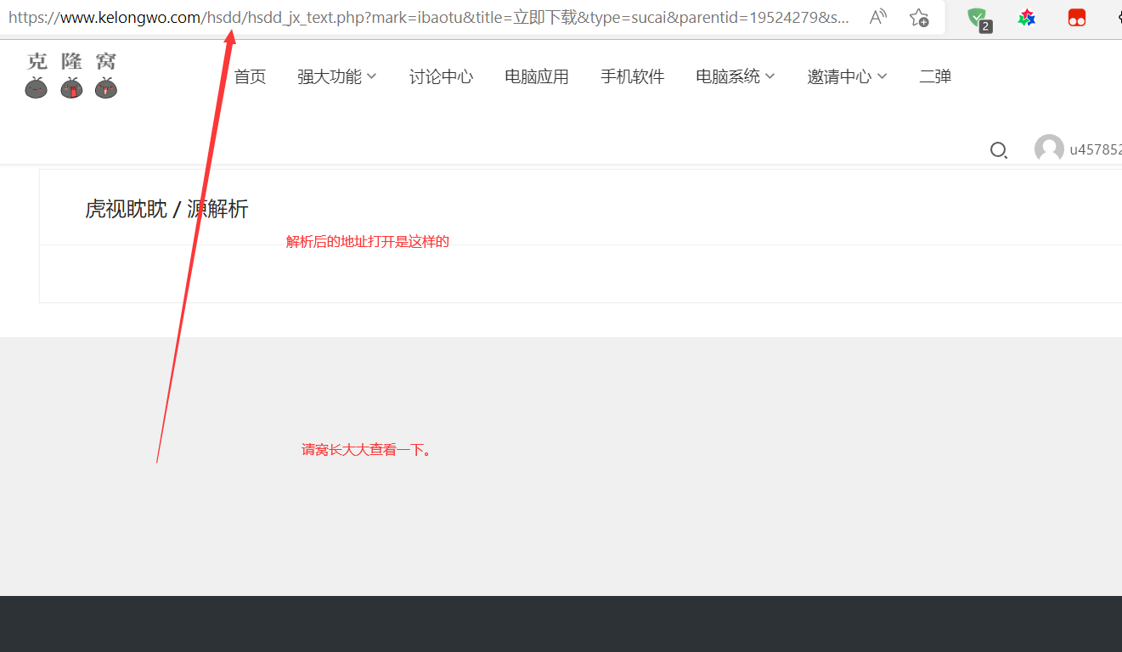Screen dimensions: 1122x652
Task: Open 电脑应用 menu item
Action: 537,76
